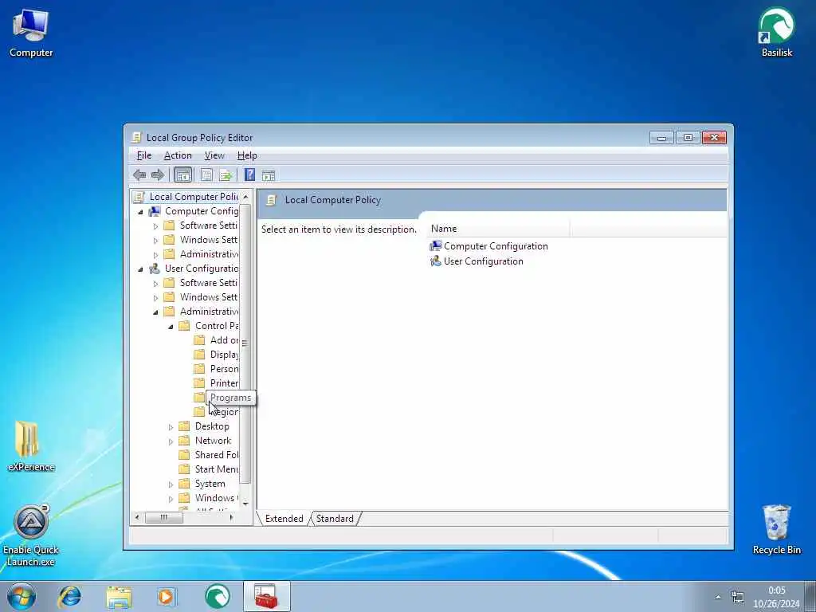Switch to the Standard tab
The width and height of the screenshot is (816, 612).
pos(335,518)
